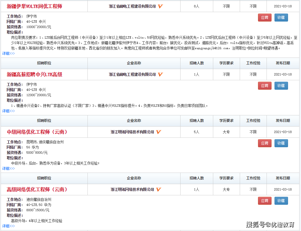
Task: Click 企业名称 header above 中级网络优化 row
Action: coord(134,121)
